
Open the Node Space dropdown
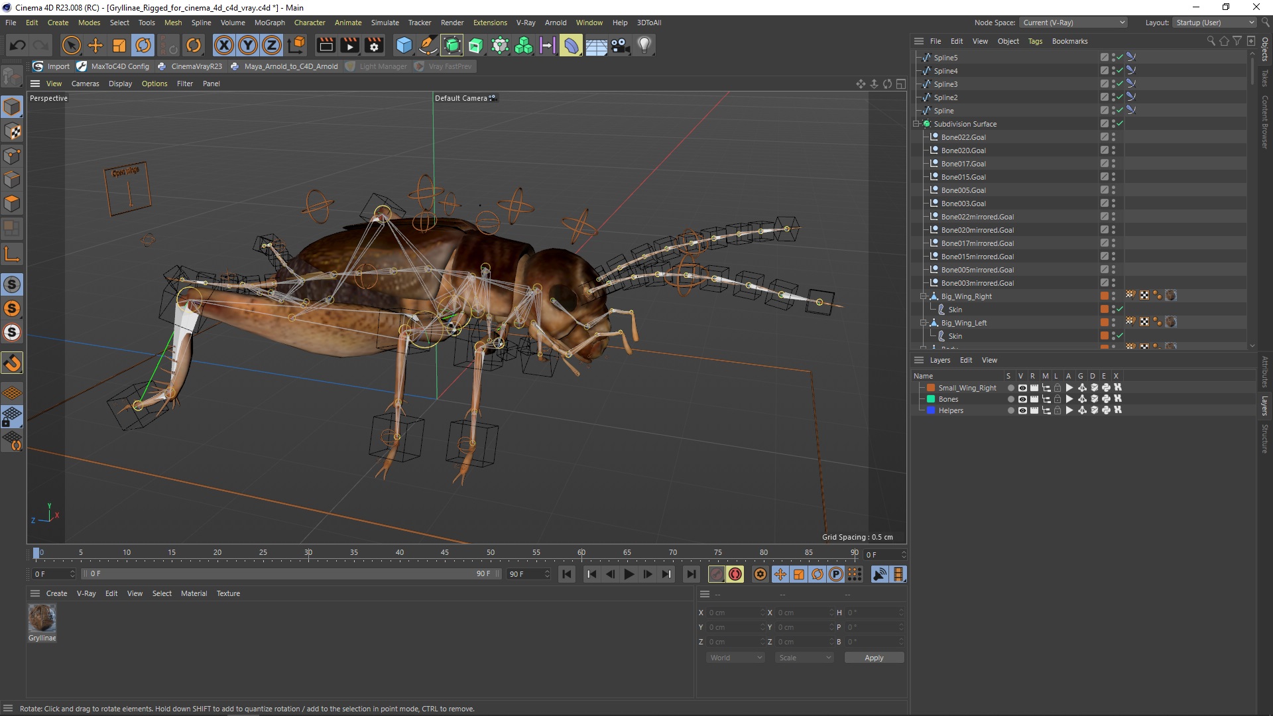pyautogui.click(x=1073, y=23)
